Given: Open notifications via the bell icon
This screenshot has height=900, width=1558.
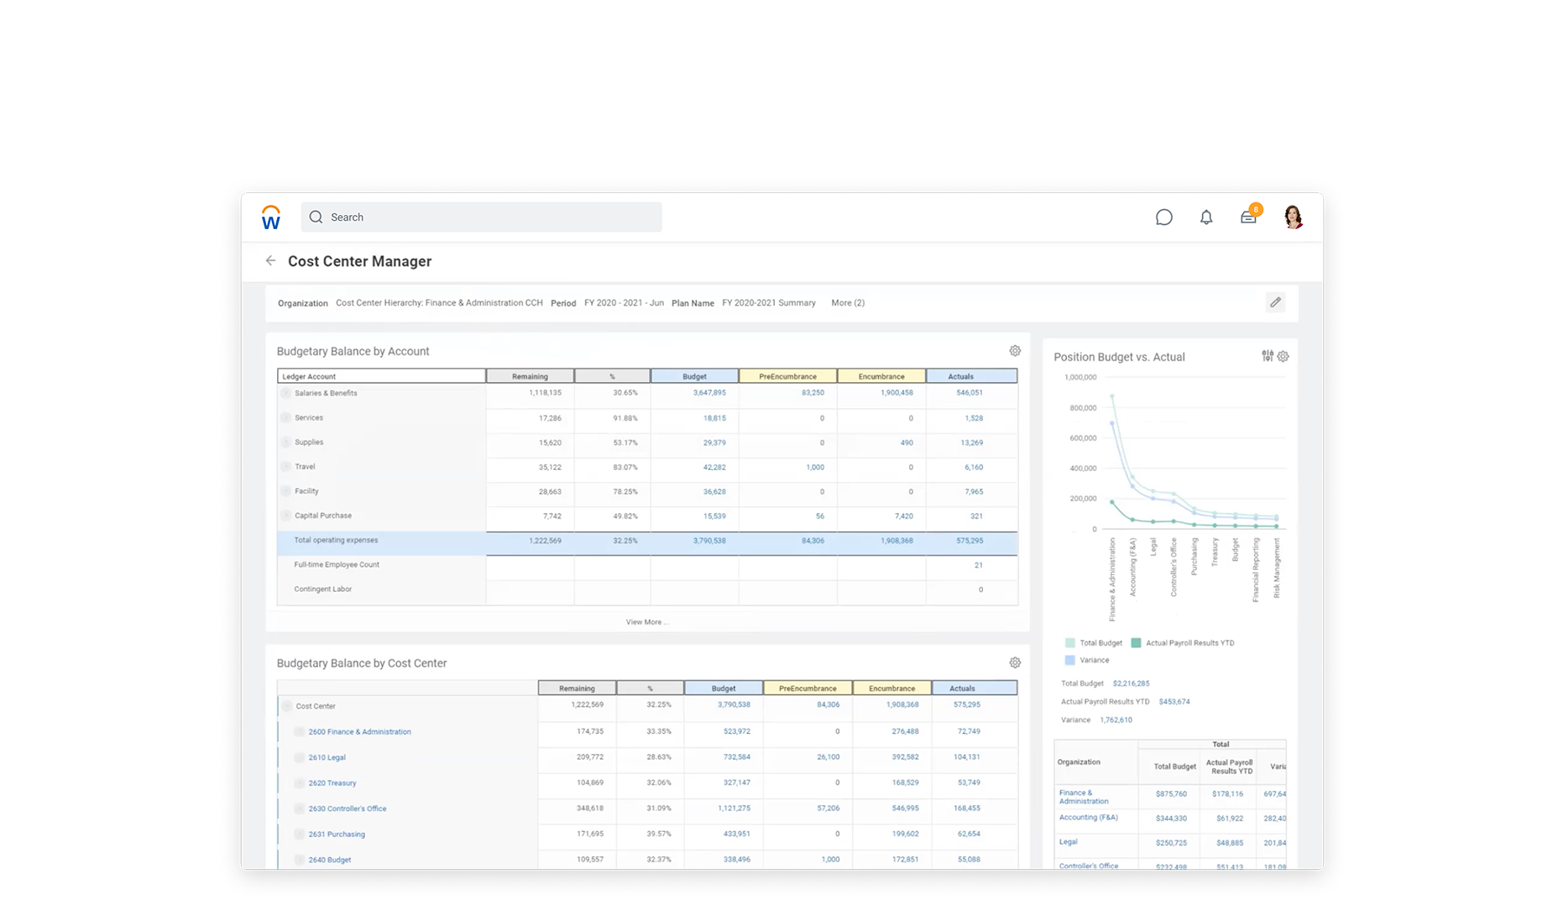Looking at the screenshot, I should 1206,217.
